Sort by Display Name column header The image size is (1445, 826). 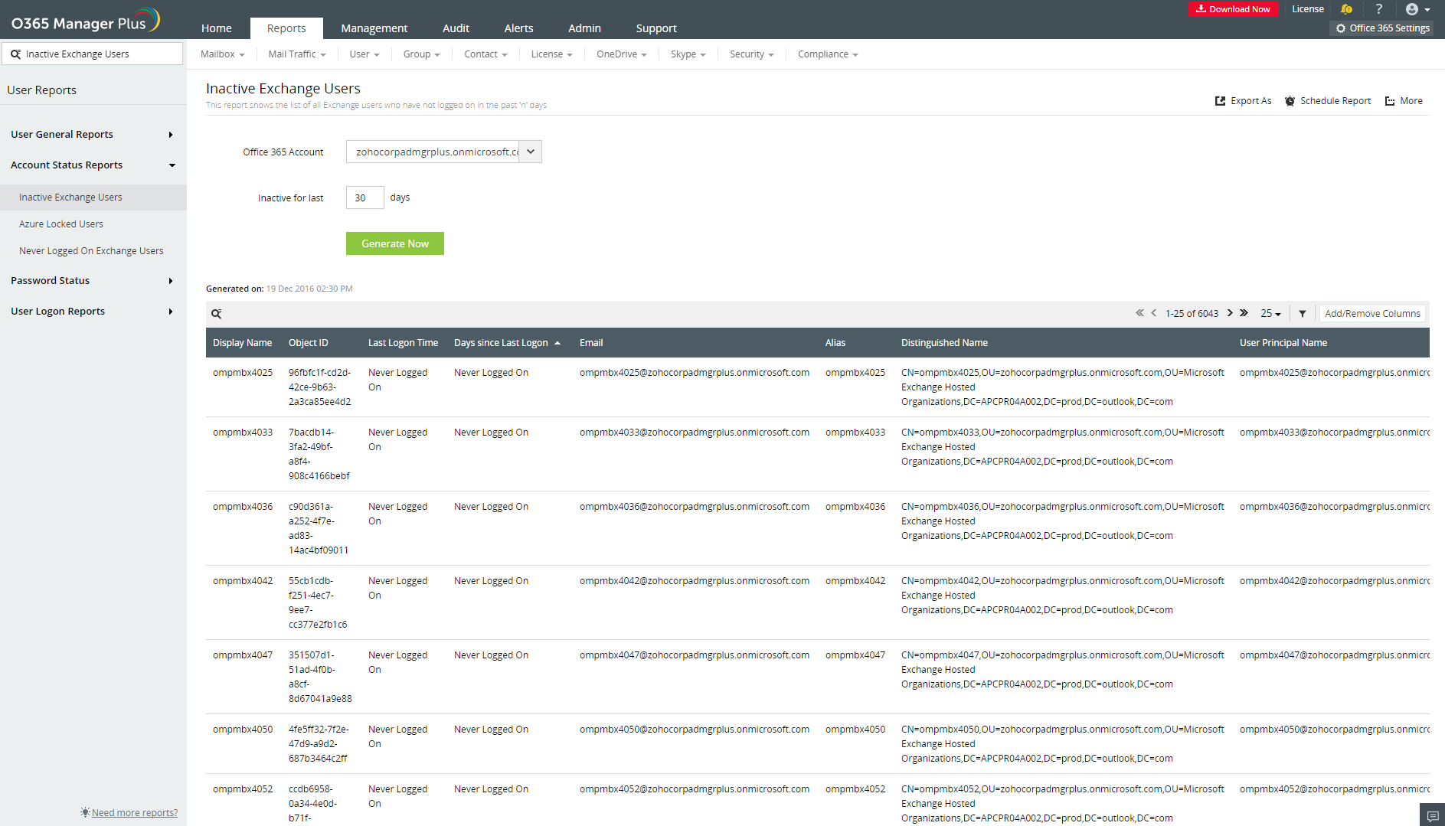click(242, 343)
